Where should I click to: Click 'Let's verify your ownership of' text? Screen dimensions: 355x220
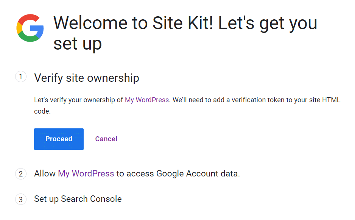click(x=79, y=100)
